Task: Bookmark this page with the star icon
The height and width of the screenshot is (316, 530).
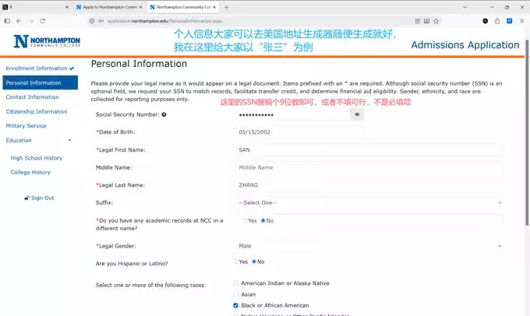Action: tap(436, 21)
